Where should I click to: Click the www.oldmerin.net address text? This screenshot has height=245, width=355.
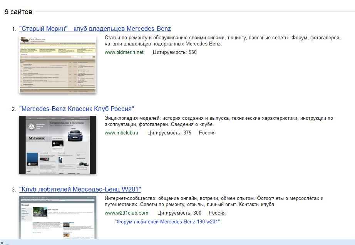coord(124,52)
